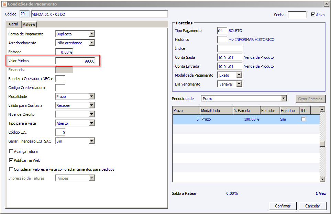The height and width of the screenshot is (214, 331).
Task: Click the parcelas table scrollbar thumb
Action: [x=322, y=144]
